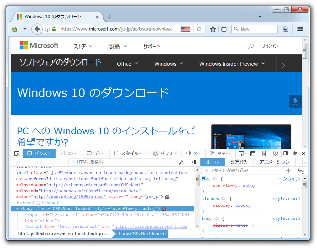Click the site information icon

[x=47, y=29]
